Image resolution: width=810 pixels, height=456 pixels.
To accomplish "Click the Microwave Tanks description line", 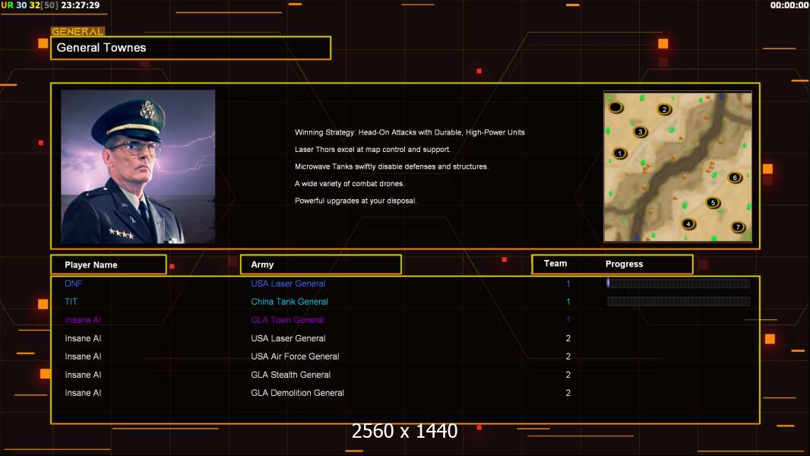I will pos(391,166).
